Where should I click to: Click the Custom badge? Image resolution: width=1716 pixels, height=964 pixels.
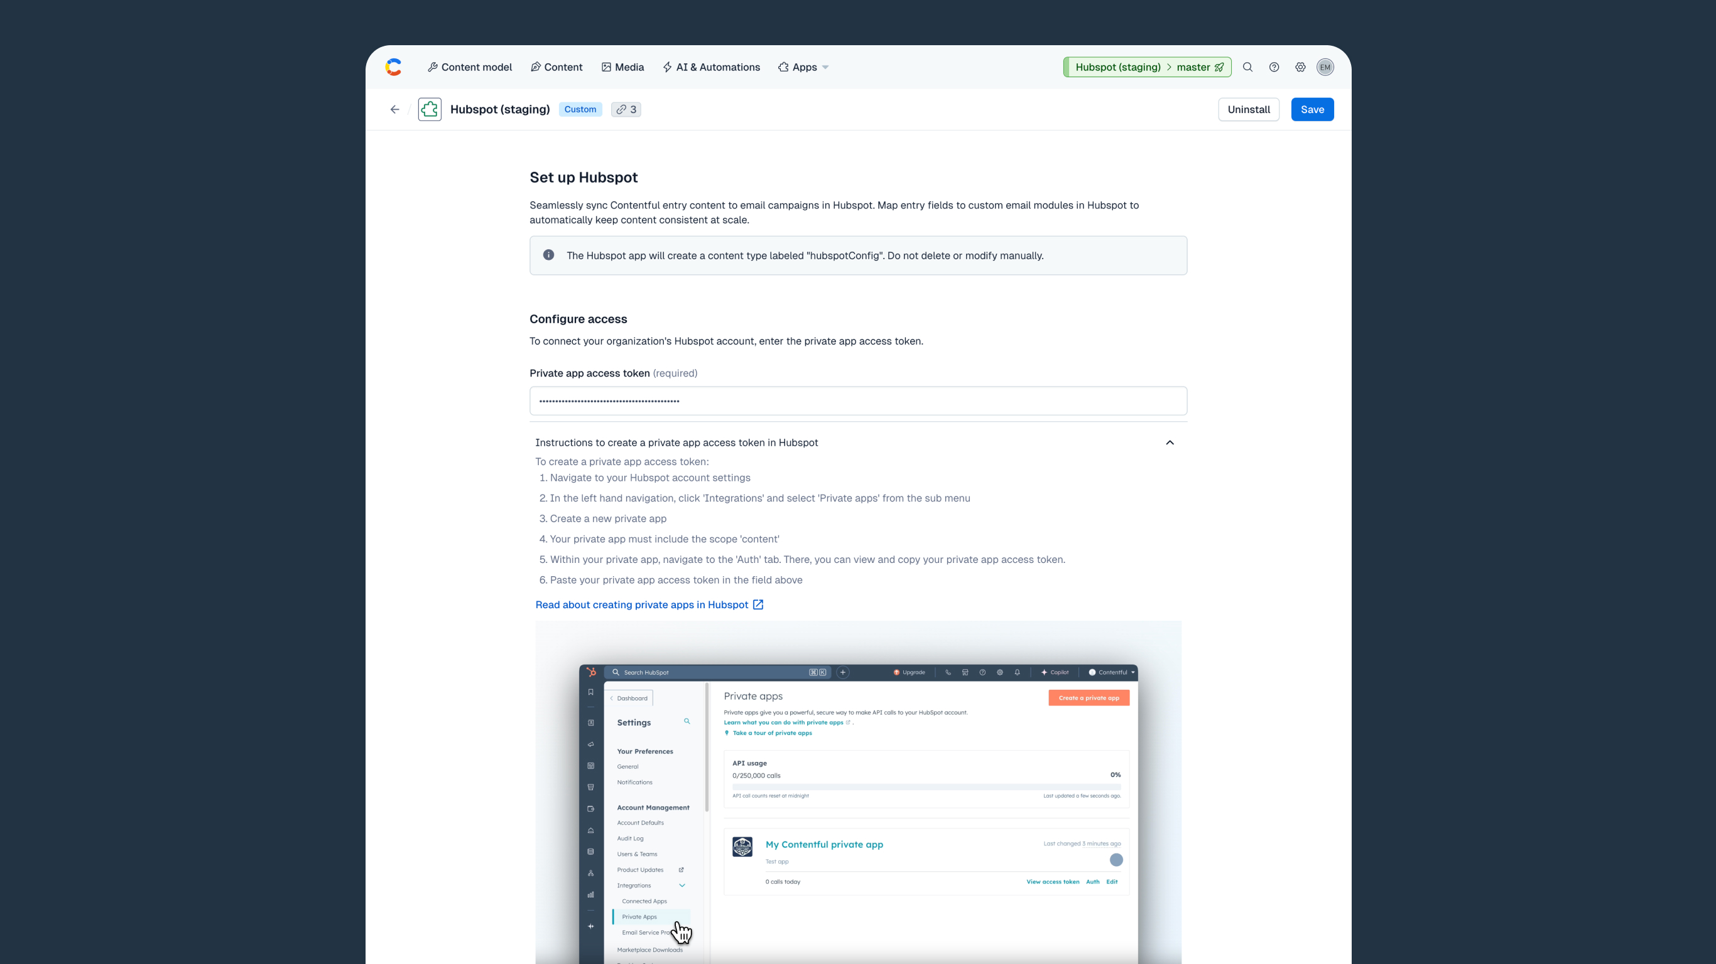click(580, 109)
